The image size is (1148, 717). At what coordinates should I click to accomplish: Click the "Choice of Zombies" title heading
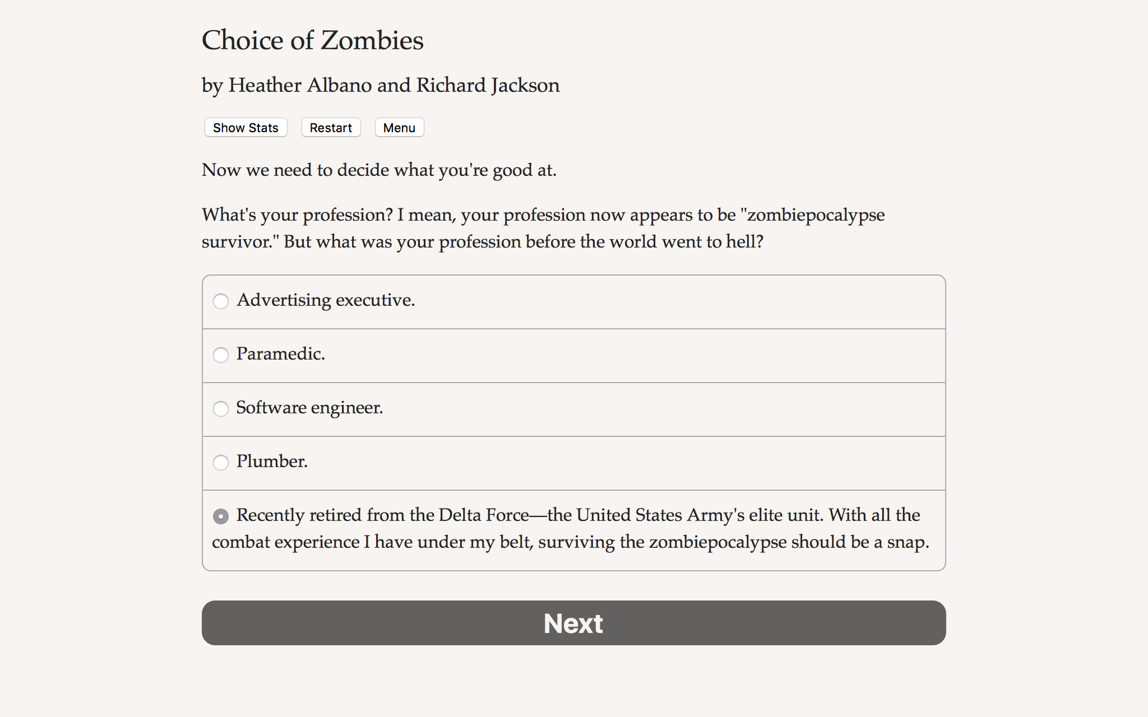312,40
